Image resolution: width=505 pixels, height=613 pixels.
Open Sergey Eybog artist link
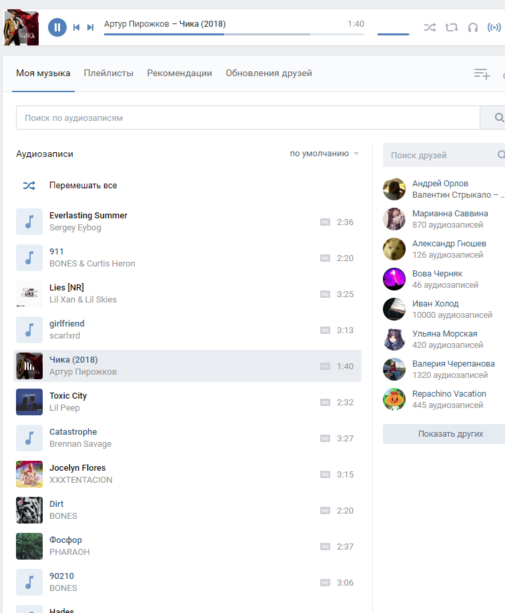click(75, 228)
